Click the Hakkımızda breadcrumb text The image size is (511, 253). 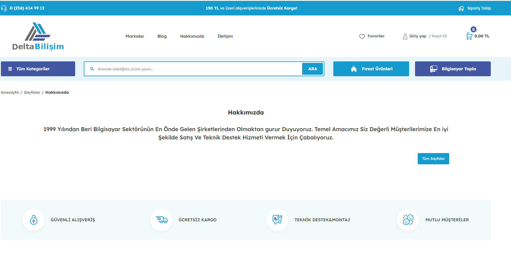point(57,93)
